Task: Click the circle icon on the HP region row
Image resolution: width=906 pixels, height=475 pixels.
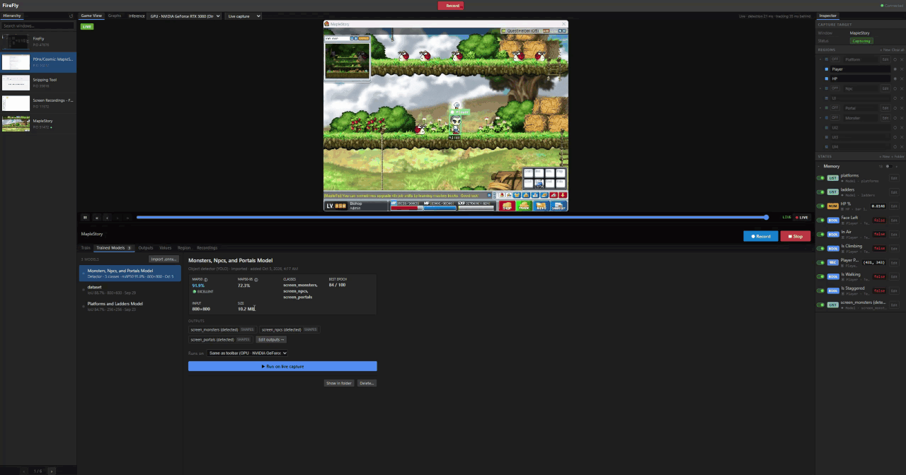Action: (x=895, y=78)
